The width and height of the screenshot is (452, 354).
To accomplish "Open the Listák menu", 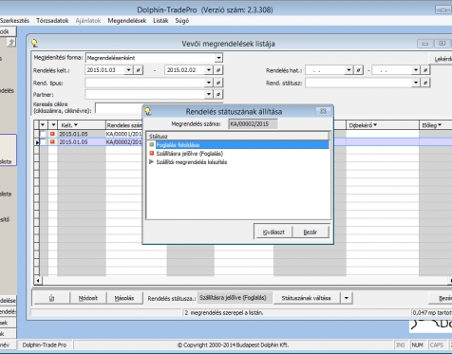I will (x=160, y=21).
